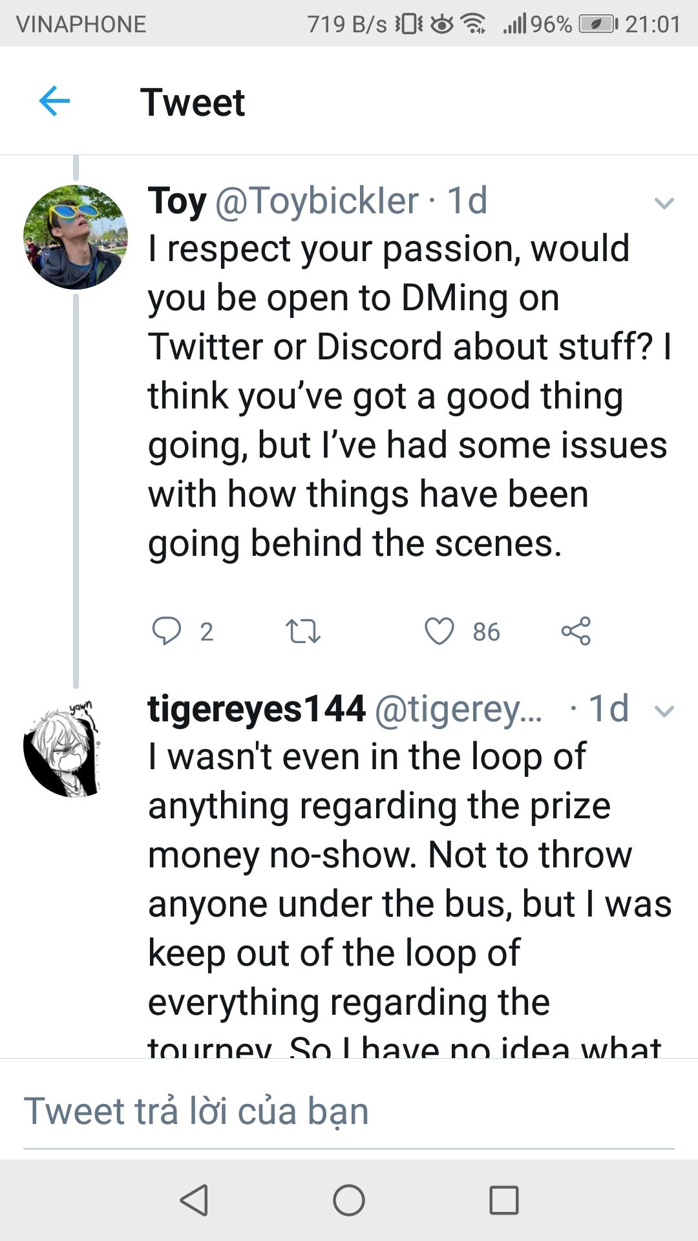This screenshot has width=698, height=1241.
Task: Retweet Toy's tweet
Action: coord(302,631)
